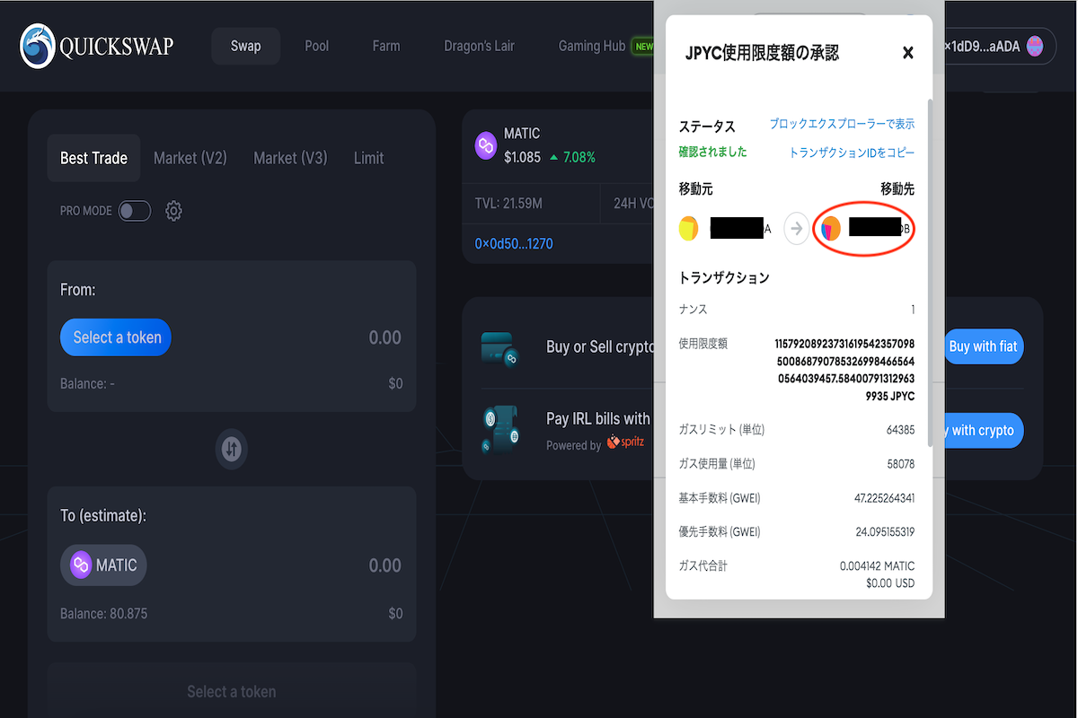Click the 0x0d50...1270 transaction hash
This screenshot has height=718, width=1078.
coord(513,243)
